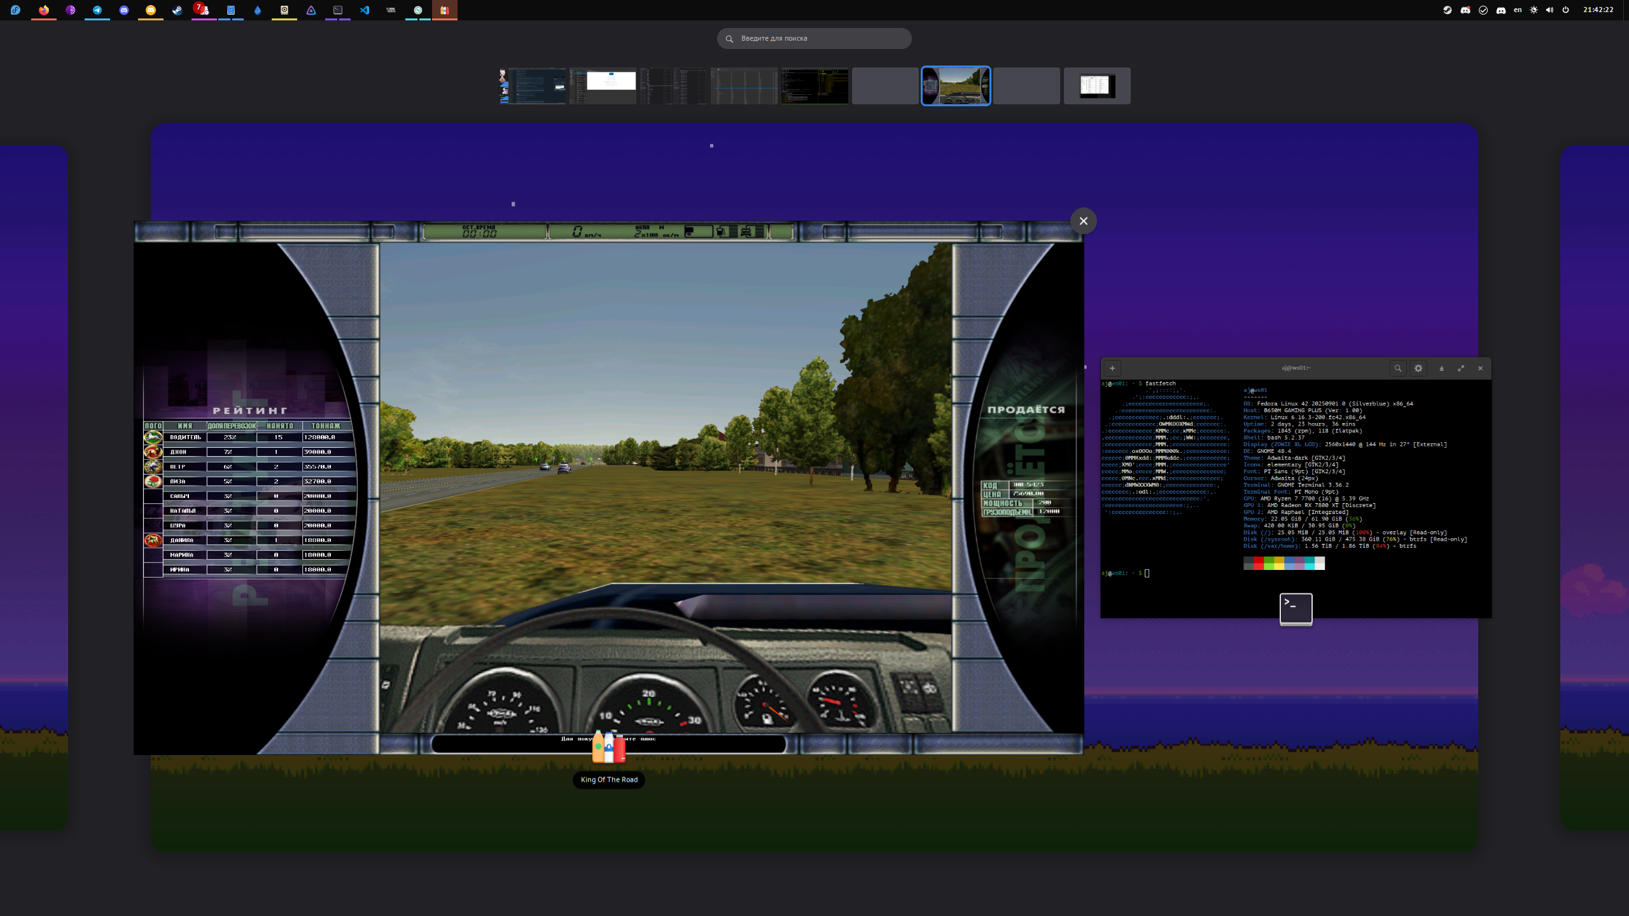1629x916 pixels.
Task: Click the 'НАТАЛЬЯ' row in rating table
Action: [249, 511]
